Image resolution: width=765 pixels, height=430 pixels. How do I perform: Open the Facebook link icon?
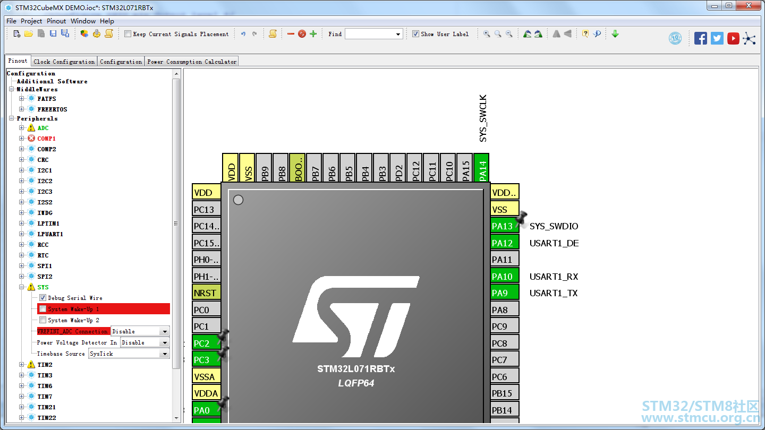(701, 38)
